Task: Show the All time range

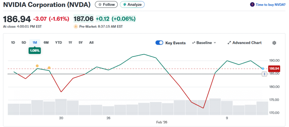Action: tap(91, 42)
